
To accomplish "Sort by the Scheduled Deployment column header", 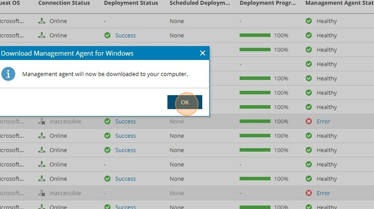I will [x=199, y=3].
